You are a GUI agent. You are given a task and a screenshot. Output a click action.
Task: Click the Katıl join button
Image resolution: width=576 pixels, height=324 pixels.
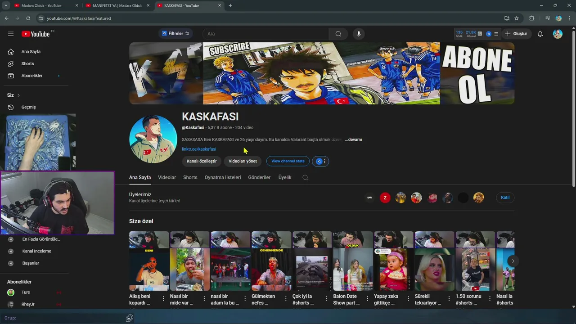[x=505, y=198]
